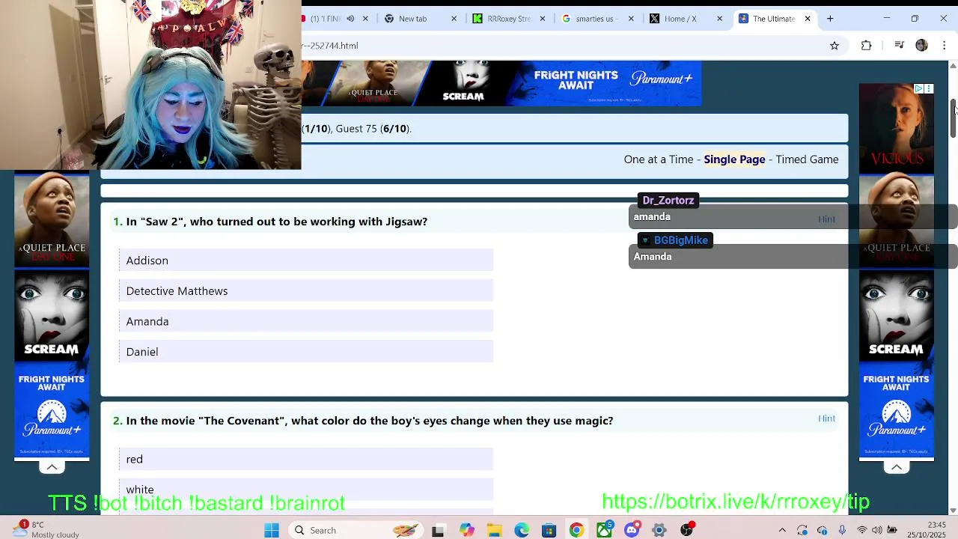This screenshot has height=539, width=958.
Task: Open Google Chrome taskbar icon
Action: pyautogui.click(x=576, y=531)
